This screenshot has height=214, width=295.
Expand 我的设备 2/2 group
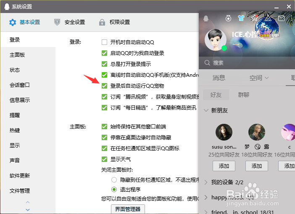point(206,182)
